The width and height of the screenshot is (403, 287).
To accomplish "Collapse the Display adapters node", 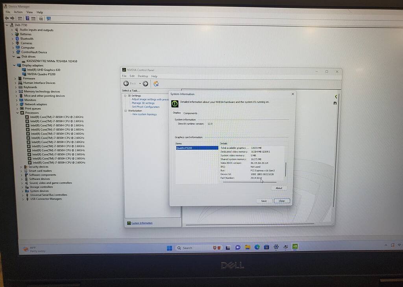I will tap(14, 65).
